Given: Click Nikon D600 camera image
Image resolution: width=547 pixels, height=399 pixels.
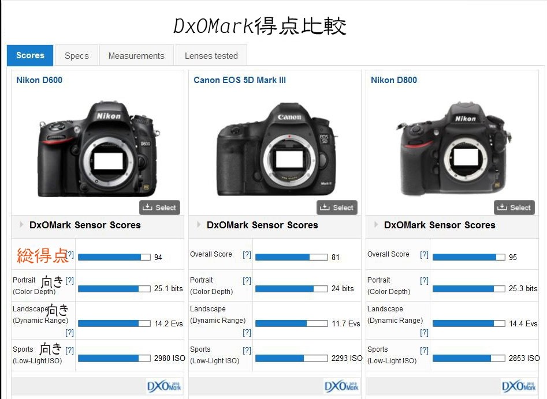Looking at the screenshot, I should [98, 149].
